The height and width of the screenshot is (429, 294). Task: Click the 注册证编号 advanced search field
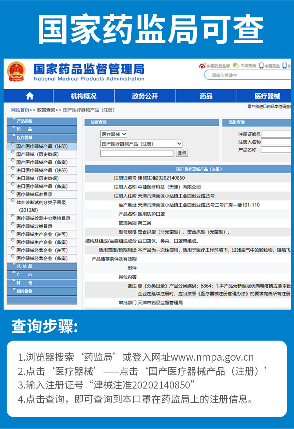[x=276, y=134]
